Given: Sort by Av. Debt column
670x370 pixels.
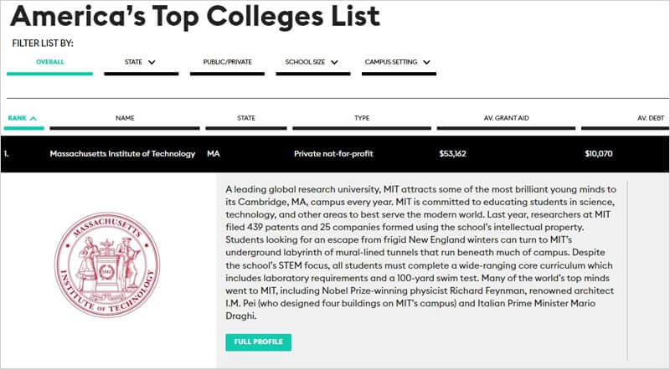Looking at the screenshot, I should pyautogui.click(x=650, y=118).
